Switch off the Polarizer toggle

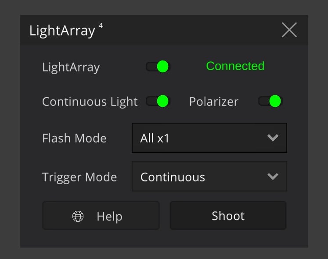(270, 101)
